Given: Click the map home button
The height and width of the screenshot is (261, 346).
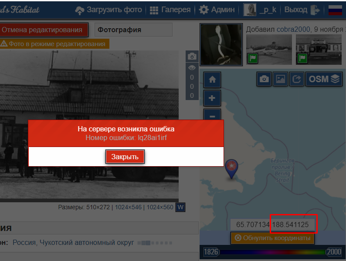Looking at the screenshot, I should [x=212, y=80].
